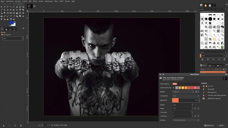Click the mode group switch icon in dialog
Image resolution: width=228 pixels, height=128 pixels.
pyautogui.click(x=196, y=92)
